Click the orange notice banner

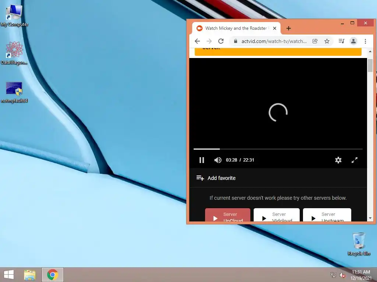(x=278, y=52)
